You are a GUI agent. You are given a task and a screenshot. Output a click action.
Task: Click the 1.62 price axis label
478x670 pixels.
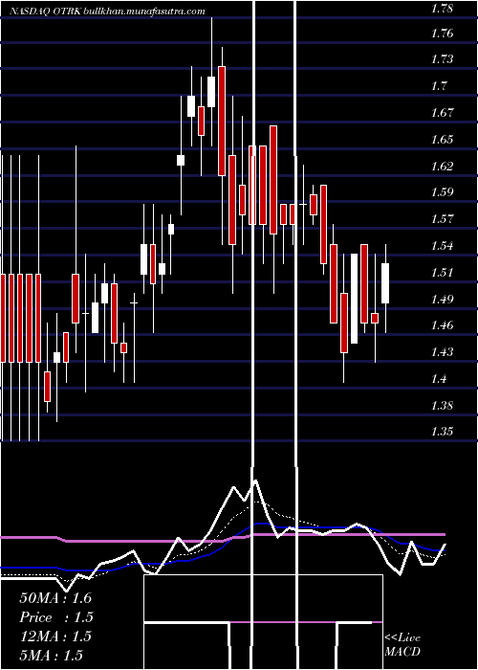tap(442, 166)
